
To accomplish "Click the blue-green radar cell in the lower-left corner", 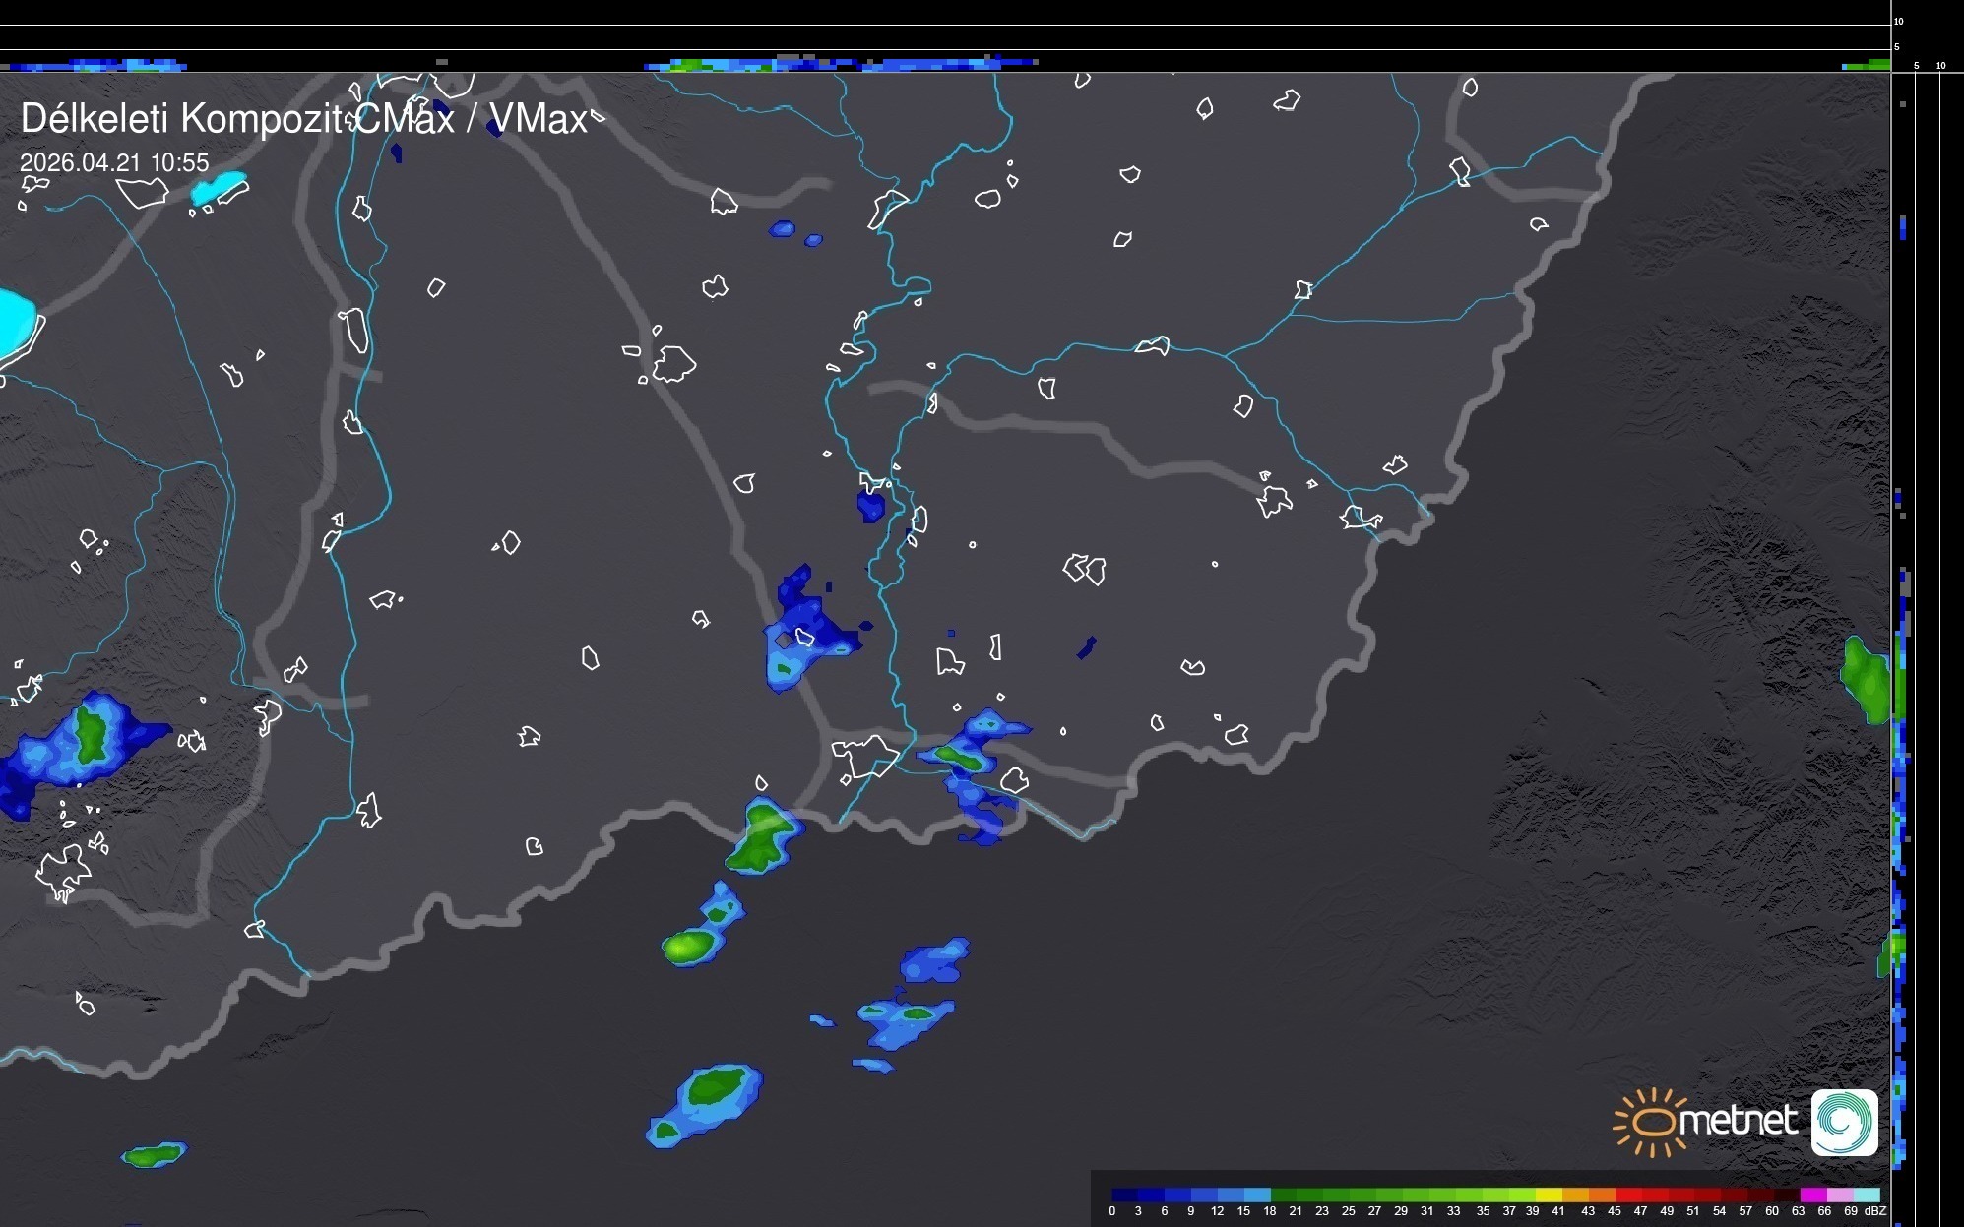I will click(155, 1154).
